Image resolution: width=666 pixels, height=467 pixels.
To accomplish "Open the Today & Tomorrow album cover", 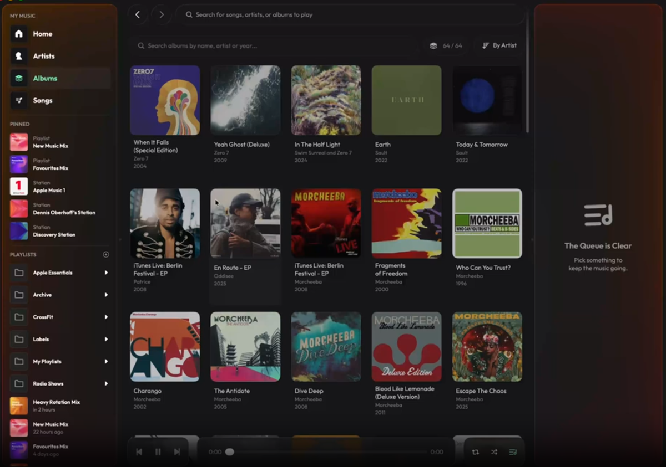I will pyautogui.click(x=487, y=100).
